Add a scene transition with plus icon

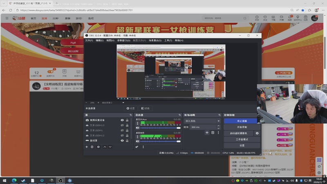[x=207, y=132]
